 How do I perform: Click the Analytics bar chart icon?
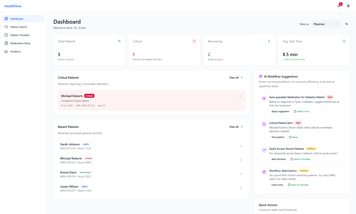6,51
